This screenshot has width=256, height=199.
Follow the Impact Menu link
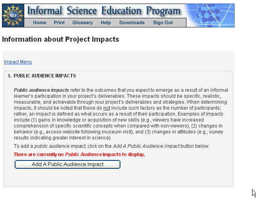[x=18, y=62]
